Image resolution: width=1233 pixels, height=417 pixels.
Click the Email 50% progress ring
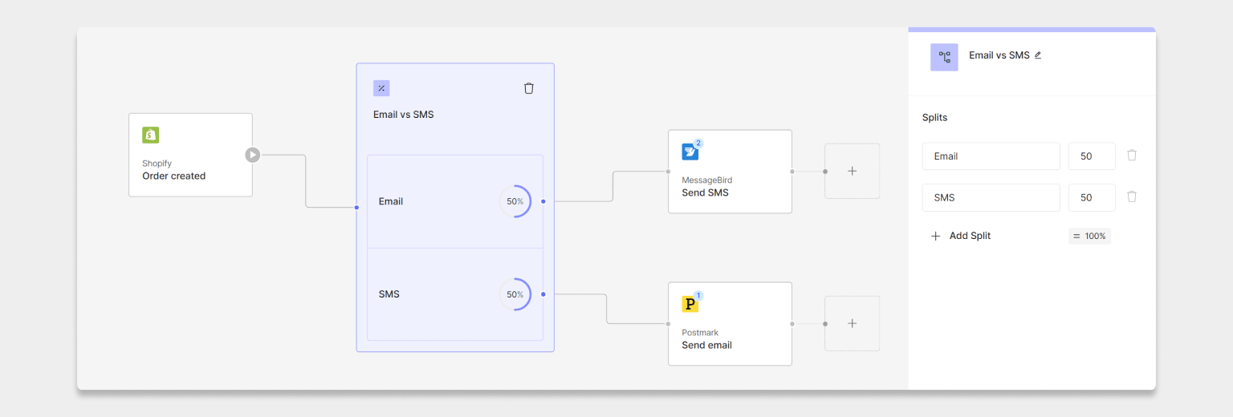(515, 201)
